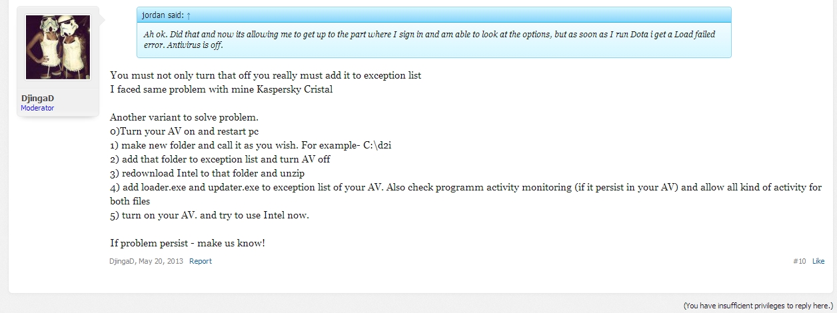Click the insufficient privileges notice
Image resolution: width=837 pixels, height=313 pixels.
click(x=757, y=306)
